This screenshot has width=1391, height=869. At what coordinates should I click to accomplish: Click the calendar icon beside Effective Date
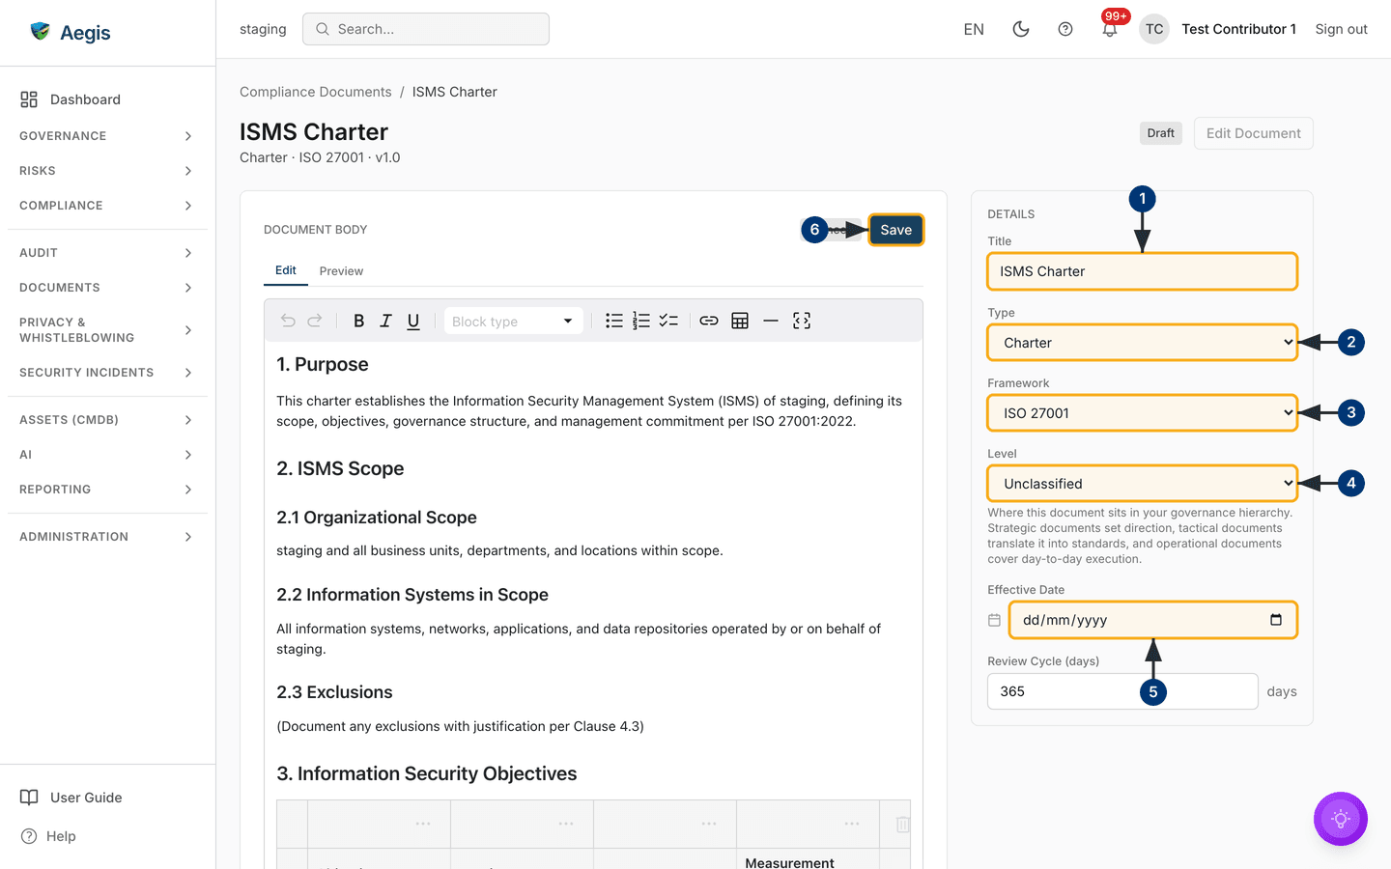994,620
